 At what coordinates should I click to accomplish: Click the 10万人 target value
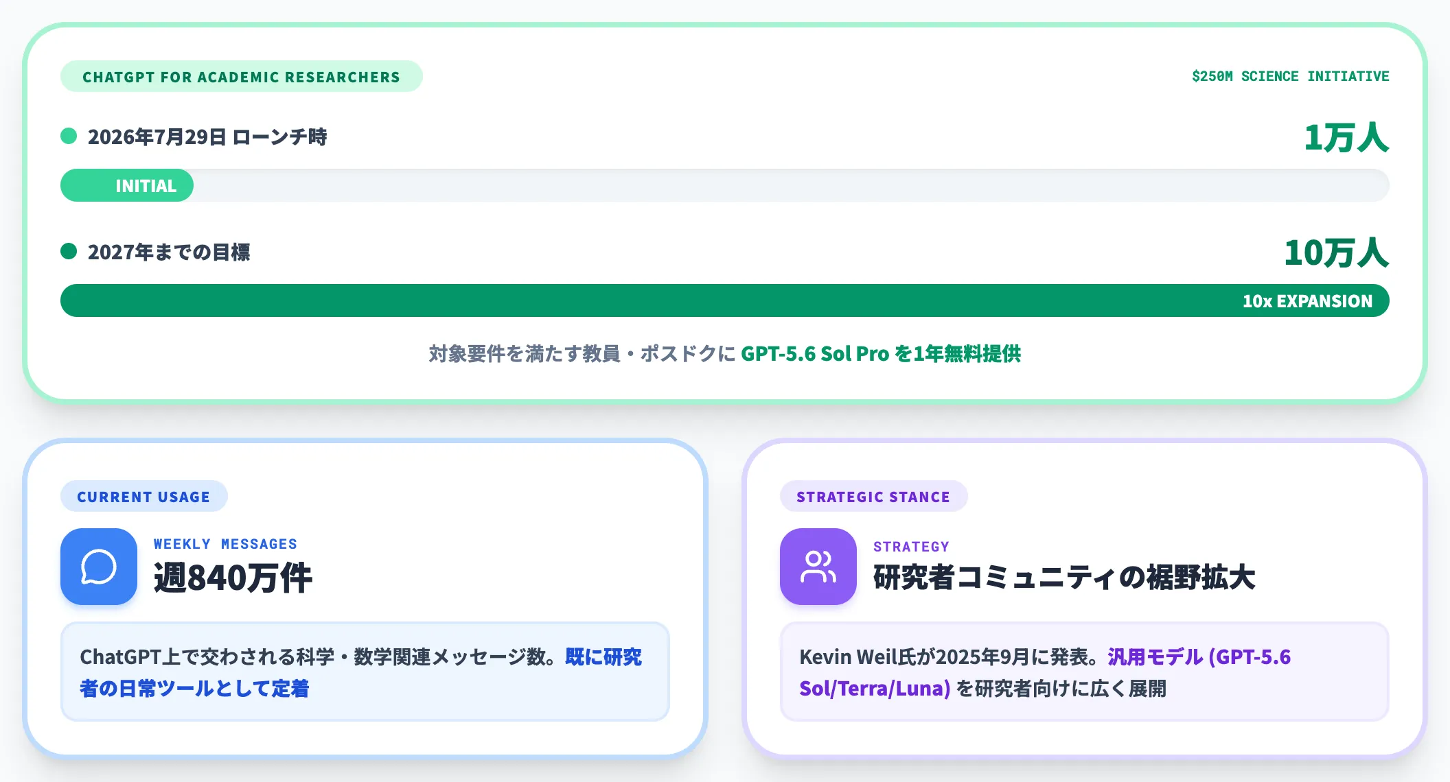click(1337, 252)
